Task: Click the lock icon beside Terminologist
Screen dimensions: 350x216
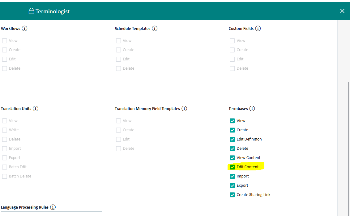Action: 31,11
